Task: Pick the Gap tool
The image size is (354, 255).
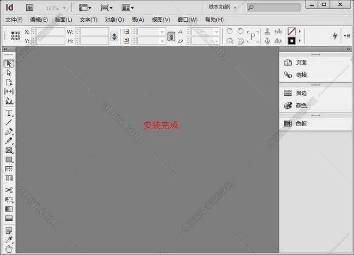Action: [x=9, y=91]
